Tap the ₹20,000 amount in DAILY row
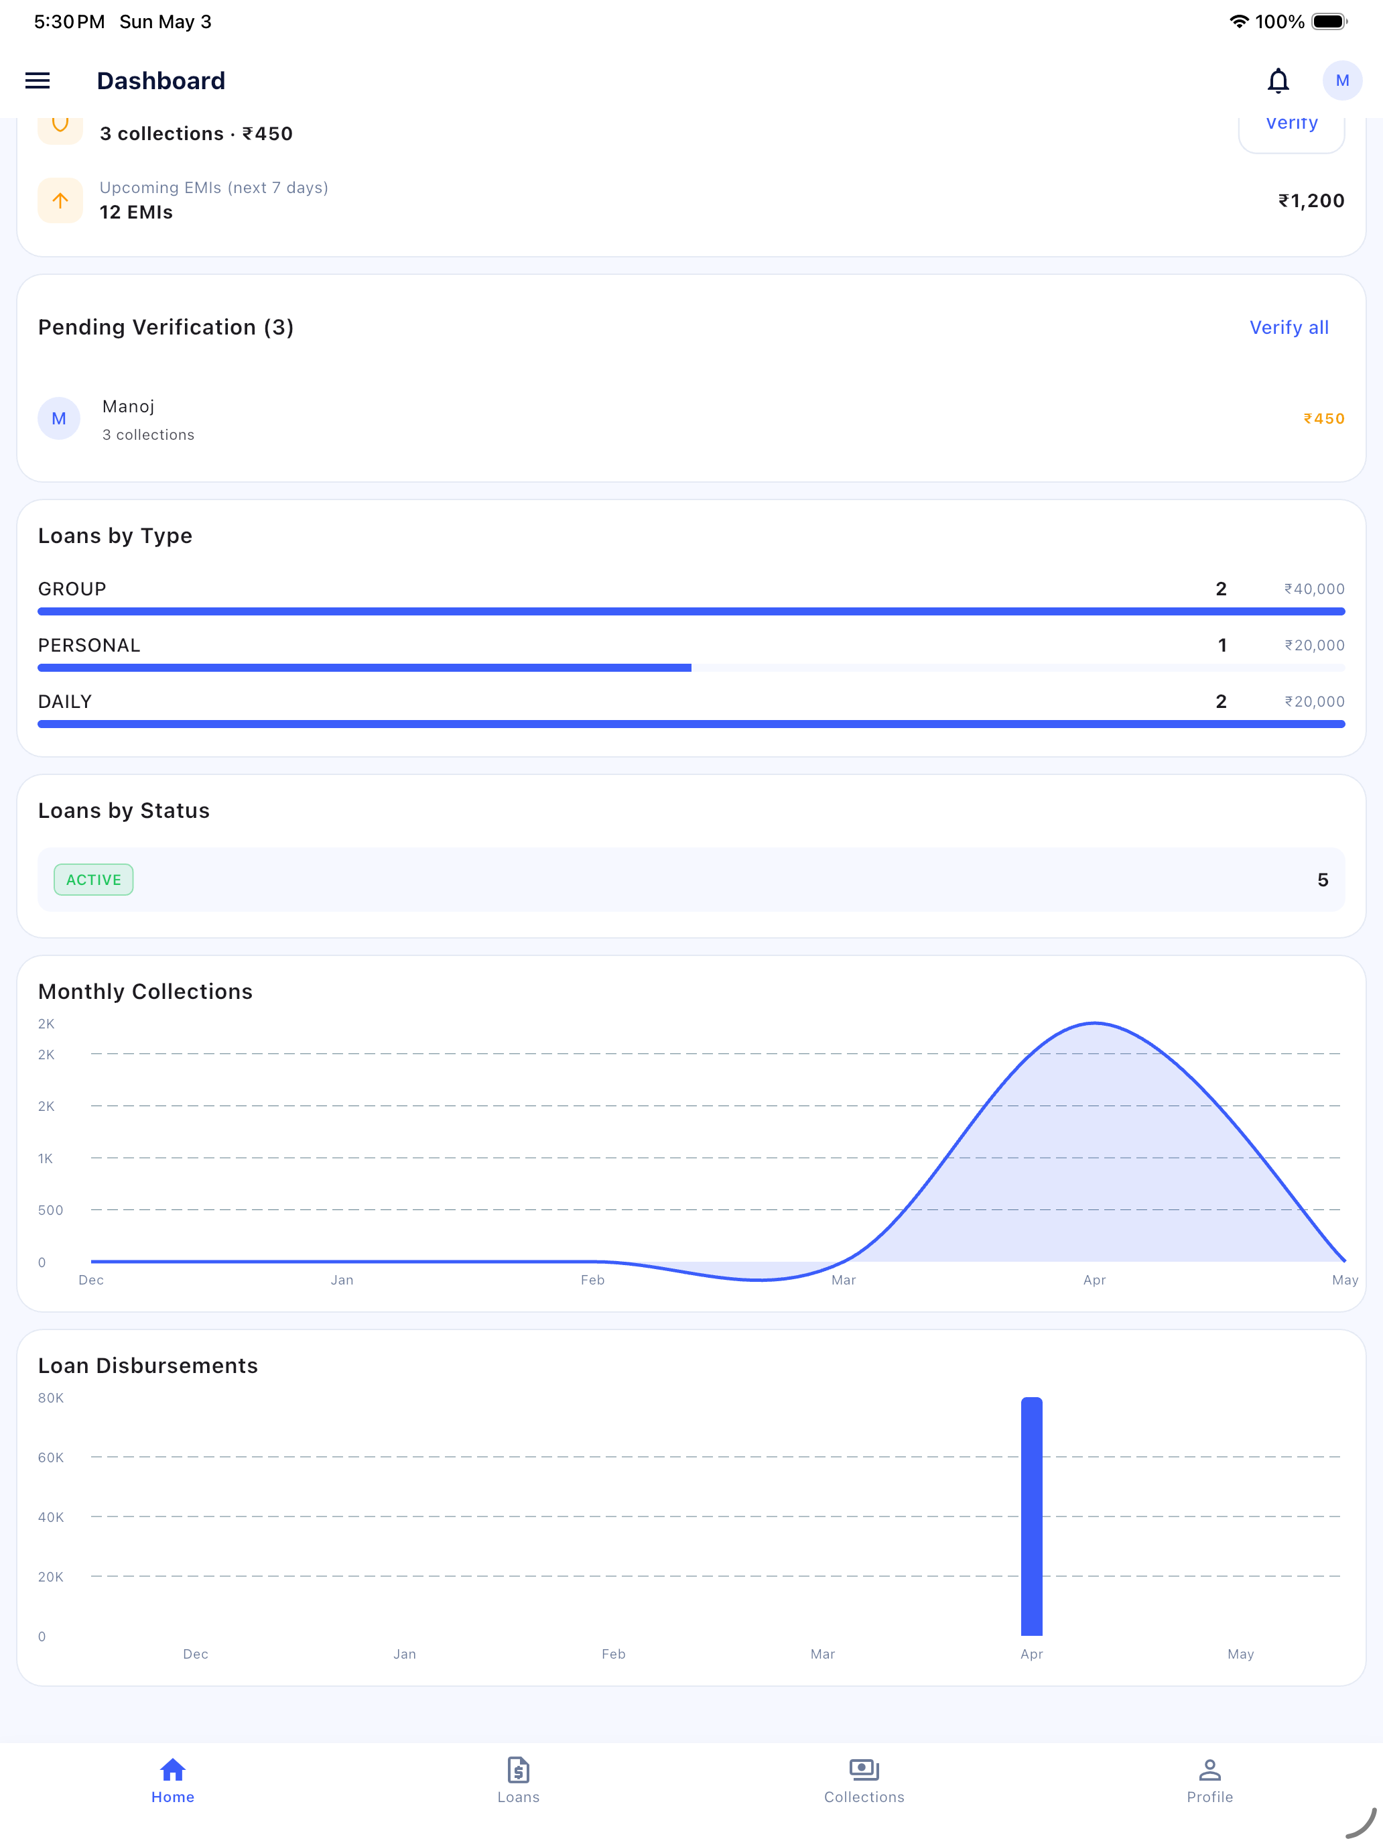 point(1314,701)
